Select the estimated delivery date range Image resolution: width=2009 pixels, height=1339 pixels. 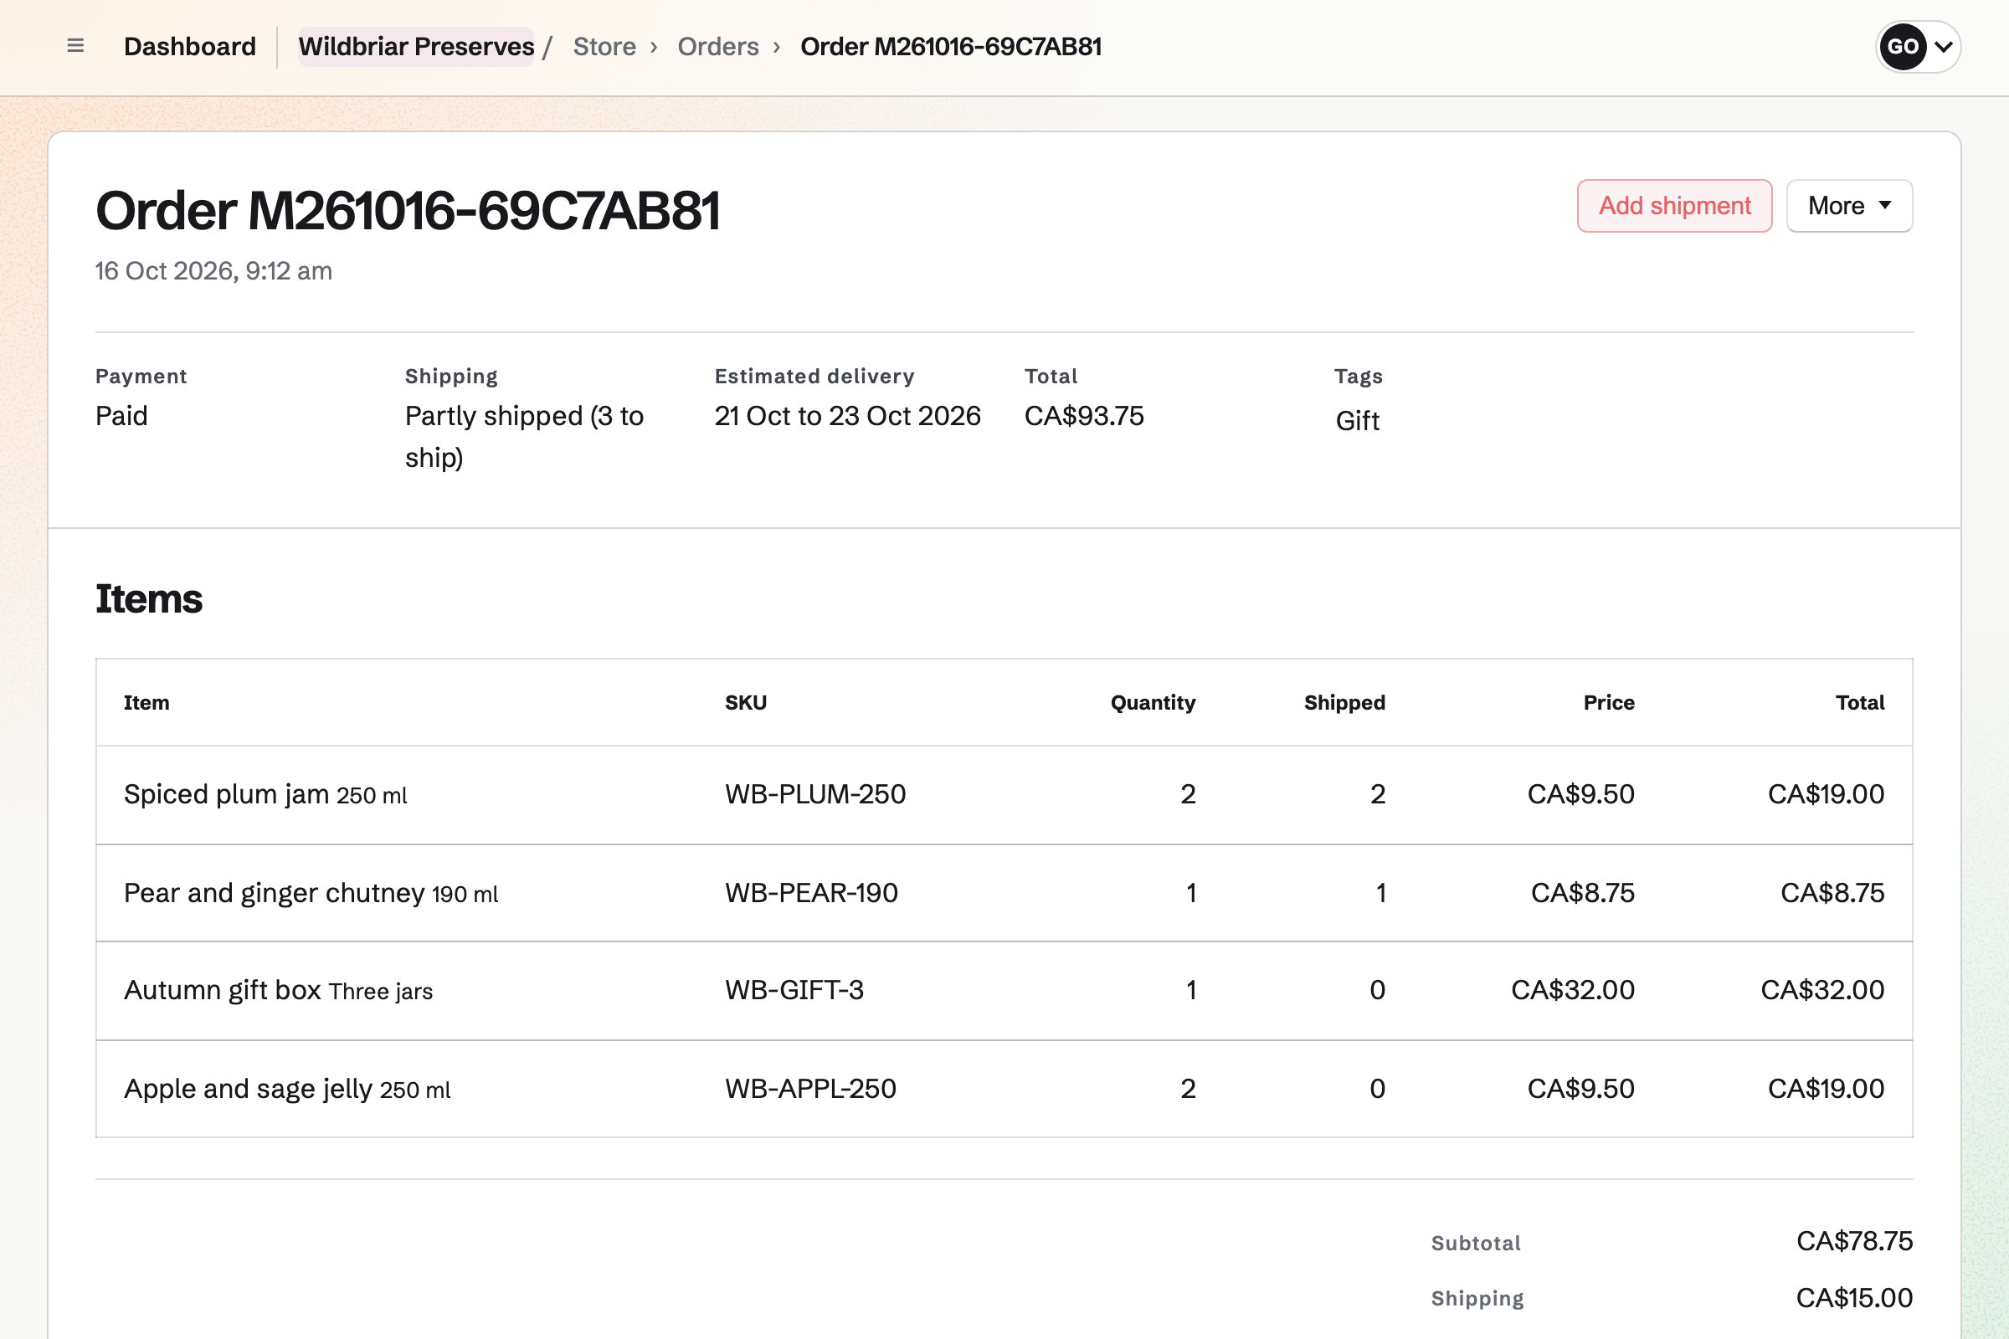847,416
